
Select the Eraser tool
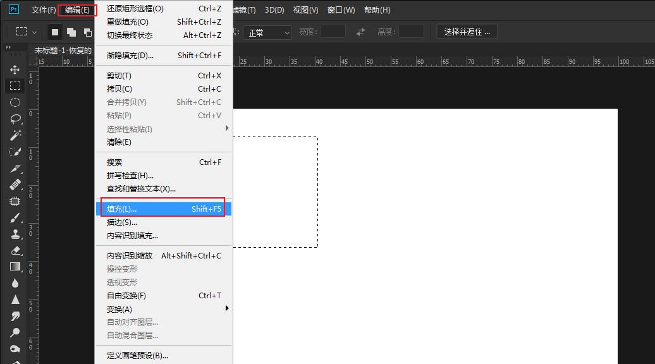click(x=15, y=250)
